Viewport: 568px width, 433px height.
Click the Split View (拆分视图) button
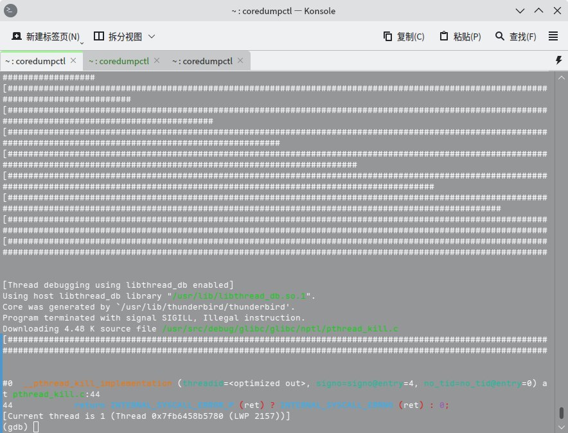[x=118, y=37]
